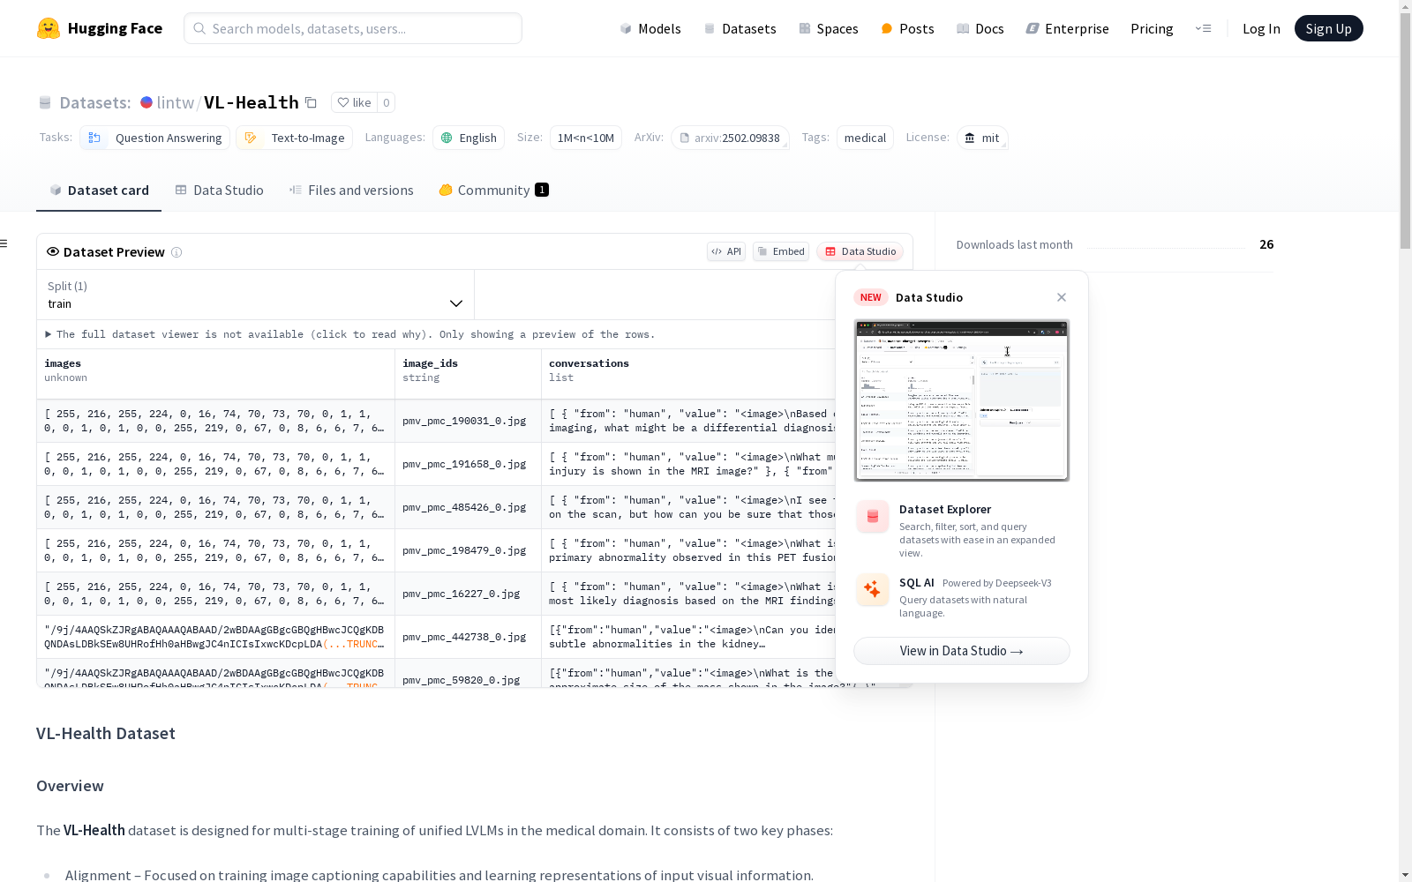
Task: Open the like count
Action: point(386,102)
